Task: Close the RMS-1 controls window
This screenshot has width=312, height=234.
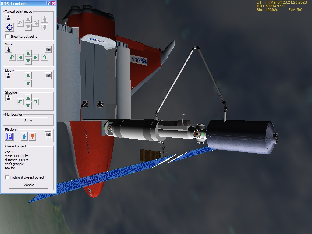Action: (54, 3)
